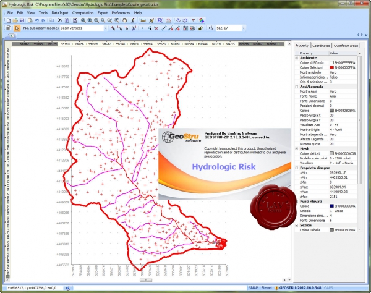This screenshot has height=293, width=371.
Task: Click the New file icon
Action: [x=9, y=20]
